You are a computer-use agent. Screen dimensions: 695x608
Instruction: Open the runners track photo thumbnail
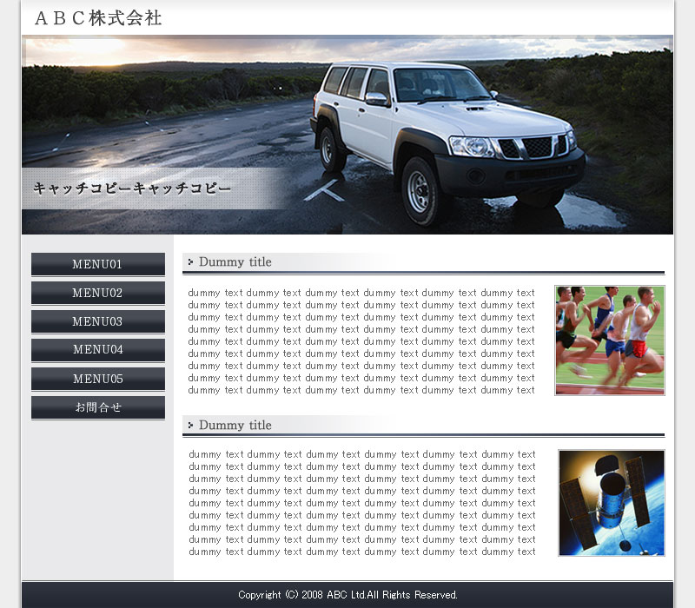610,340
